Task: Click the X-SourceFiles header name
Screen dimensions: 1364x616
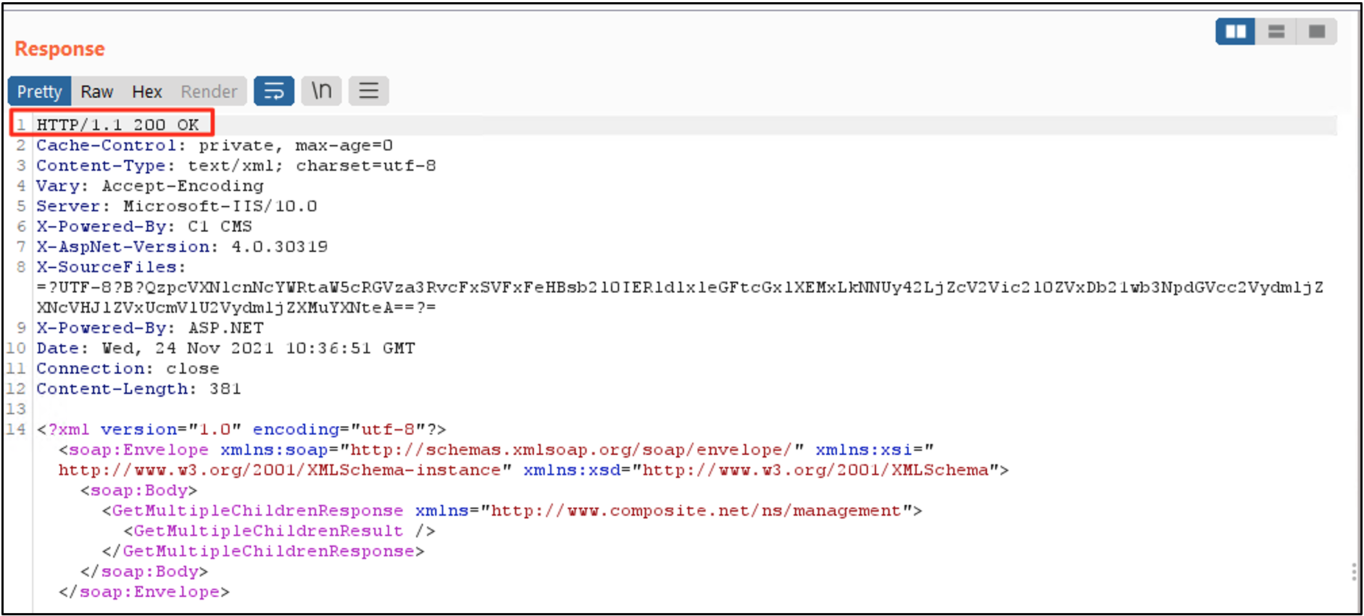Action: click(111, 267)
